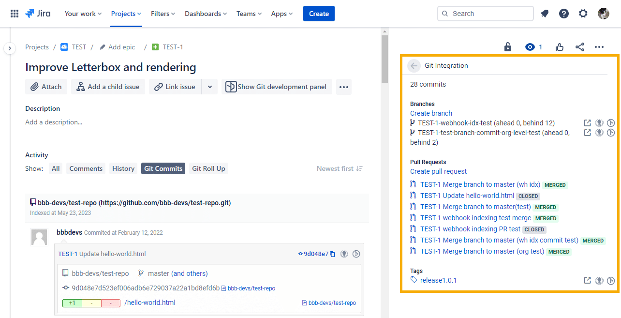Copy commit hash 9d048e7
This screenshot has width=621, height=318.
333,254
